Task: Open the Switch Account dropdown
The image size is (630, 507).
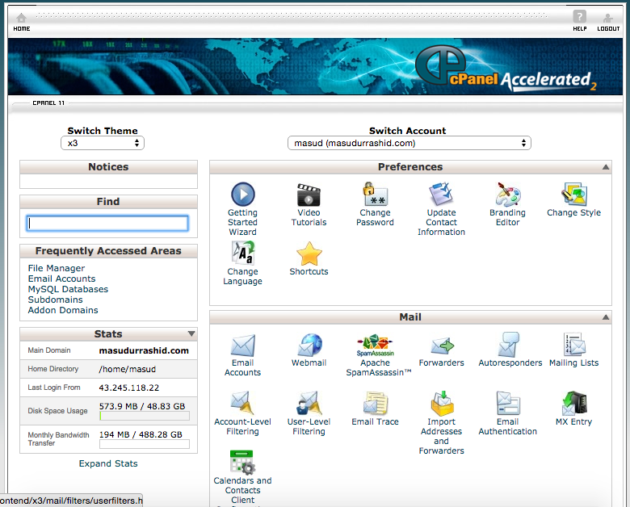Action: point(409,143)
